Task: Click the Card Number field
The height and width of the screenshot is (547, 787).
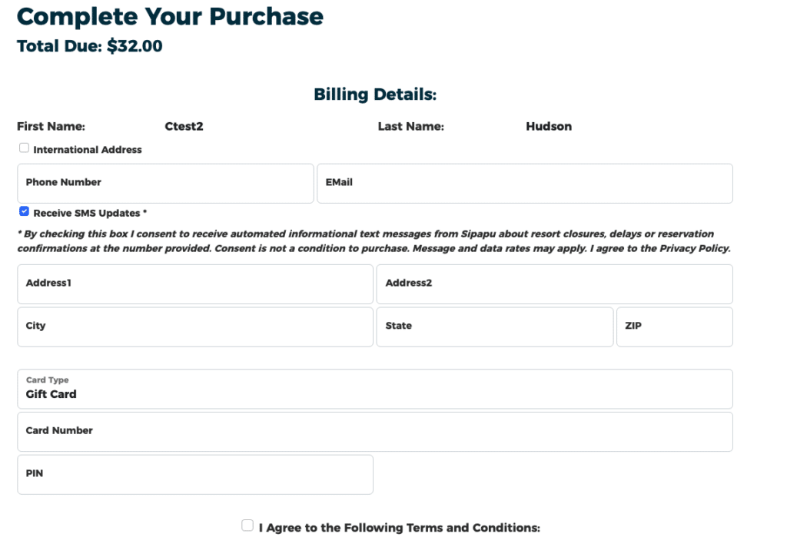Action: 375,432
